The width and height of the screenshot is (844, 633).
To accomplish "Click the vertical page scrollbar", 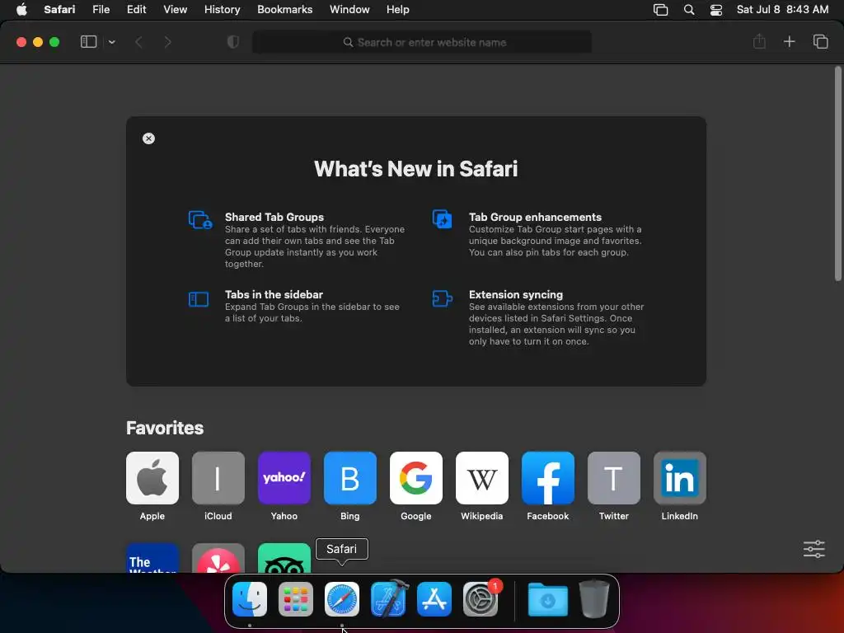I will 837,173.
